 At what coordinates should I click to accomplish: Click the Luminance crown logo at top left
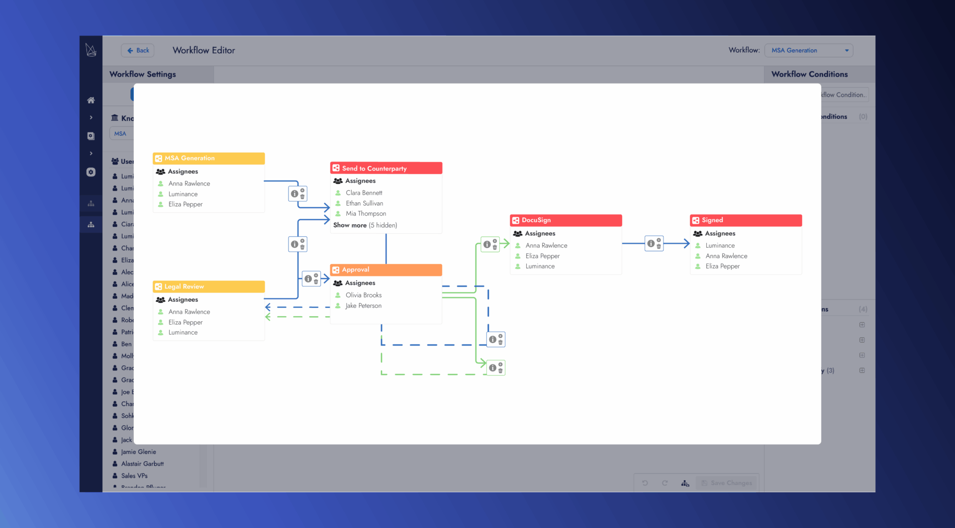(x=91, y=50)
